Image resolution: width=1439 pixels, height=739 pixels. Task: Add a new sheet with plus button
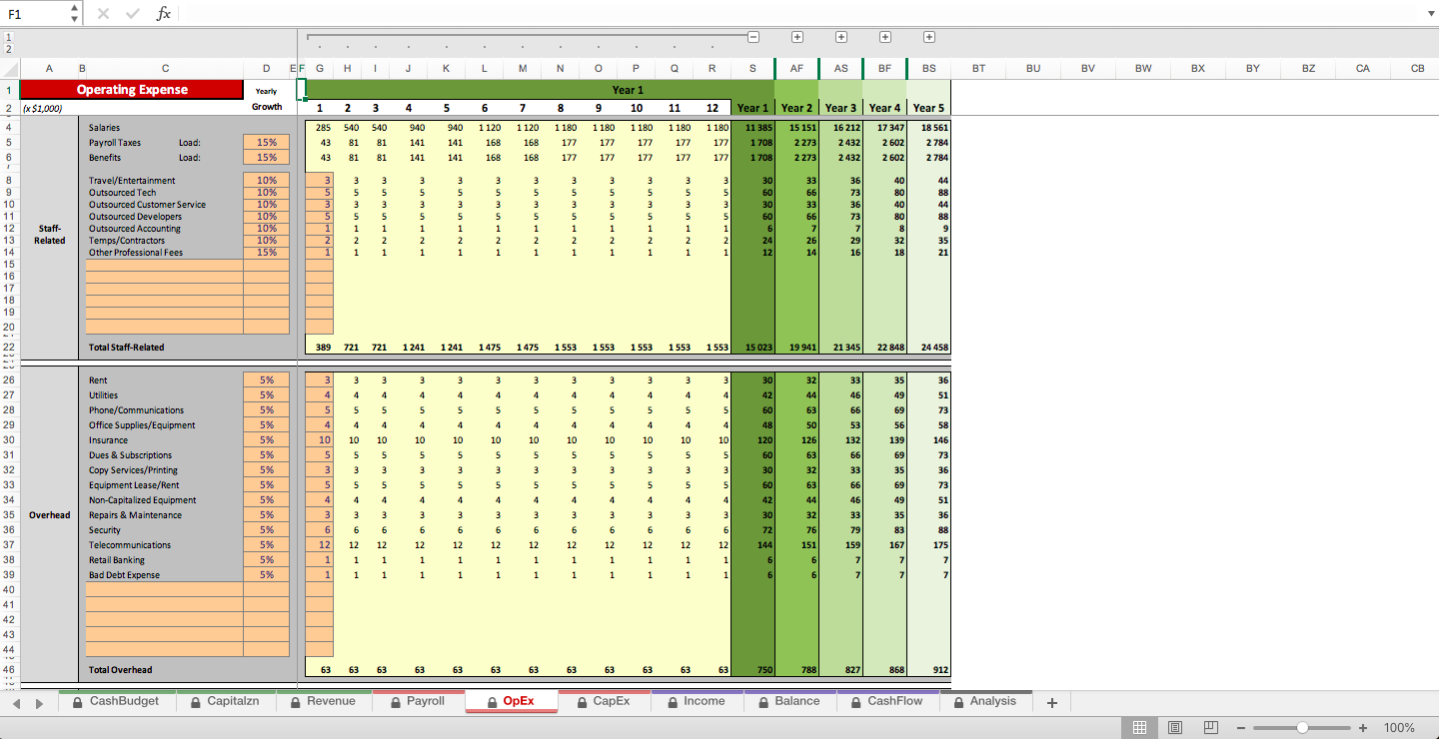(x=1051, y=703)
